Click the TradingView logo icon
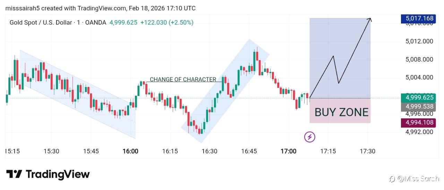The image size is (444, 190). pos(14,174)
